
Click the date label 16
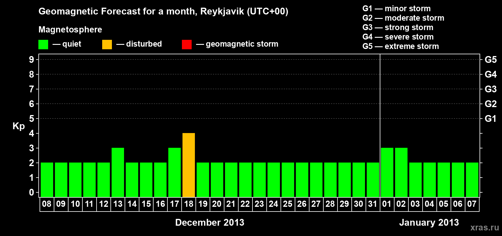point(160,204)
